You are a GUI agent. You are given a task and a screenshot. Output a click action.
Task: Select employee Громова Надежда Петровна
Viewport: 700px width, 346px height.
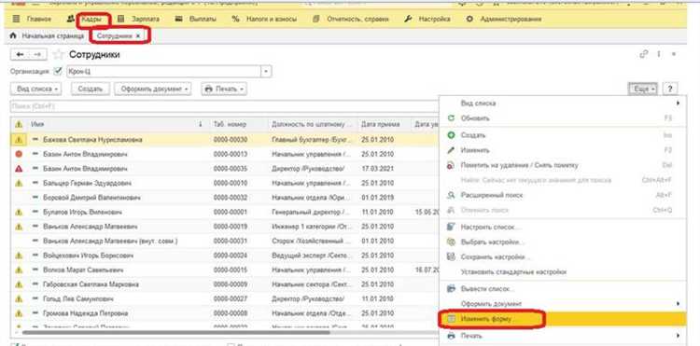pyautogui.click(x=85, y=313)
